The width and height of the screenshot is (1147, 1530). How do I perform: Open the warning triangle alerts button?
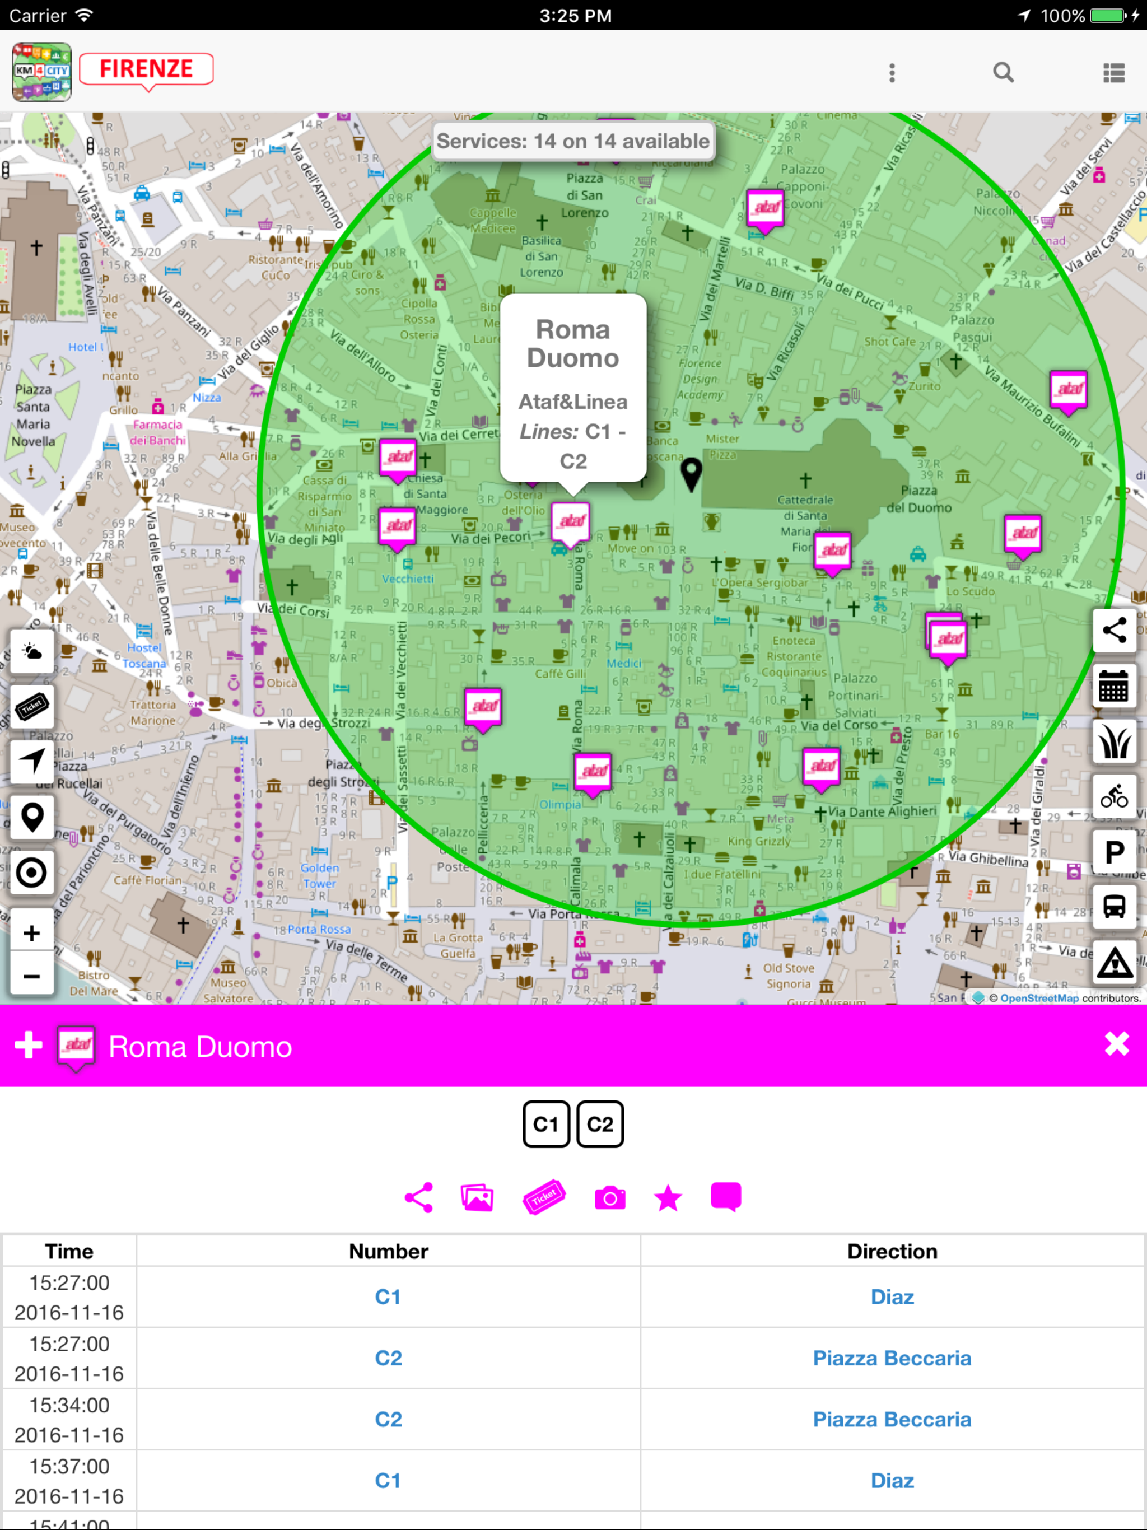pyautogui.click(x=1115, y=962)
